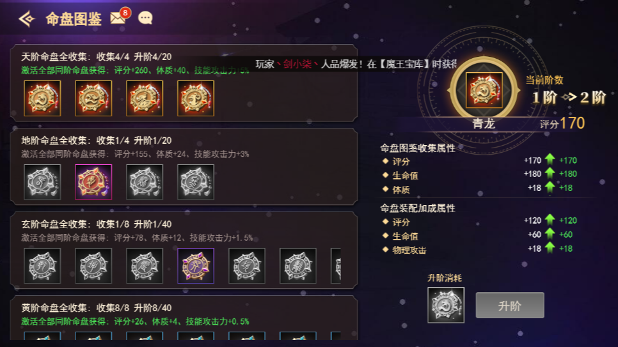Select the second 天阶 fate plate icon

pos(93,98)
